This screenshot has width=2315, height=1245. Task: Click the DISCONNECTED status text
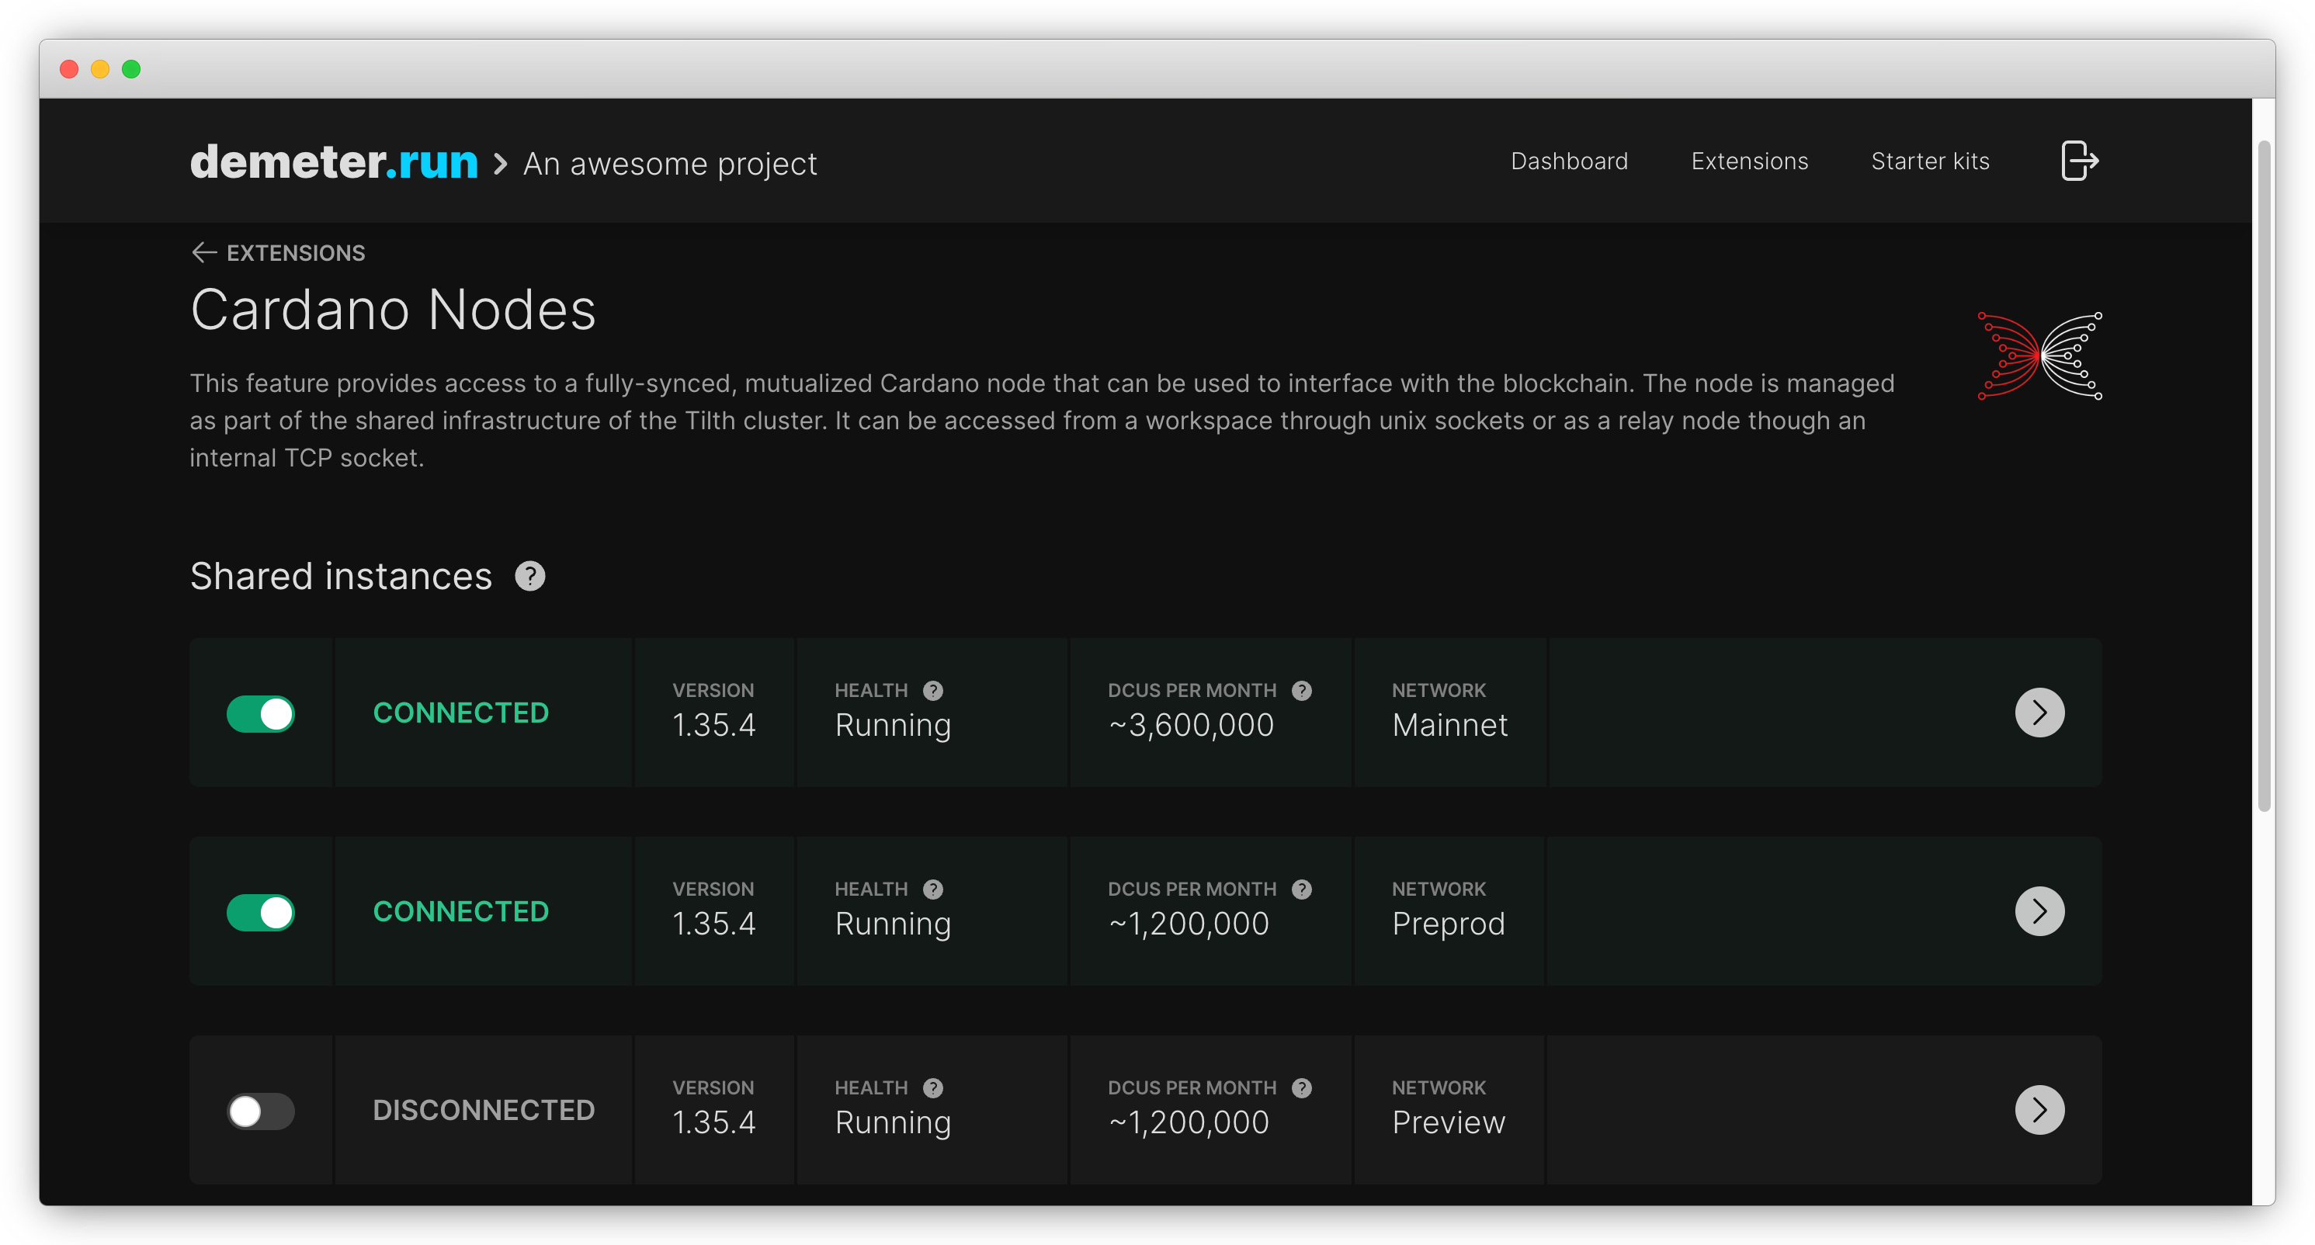(x=484, y=1110)
